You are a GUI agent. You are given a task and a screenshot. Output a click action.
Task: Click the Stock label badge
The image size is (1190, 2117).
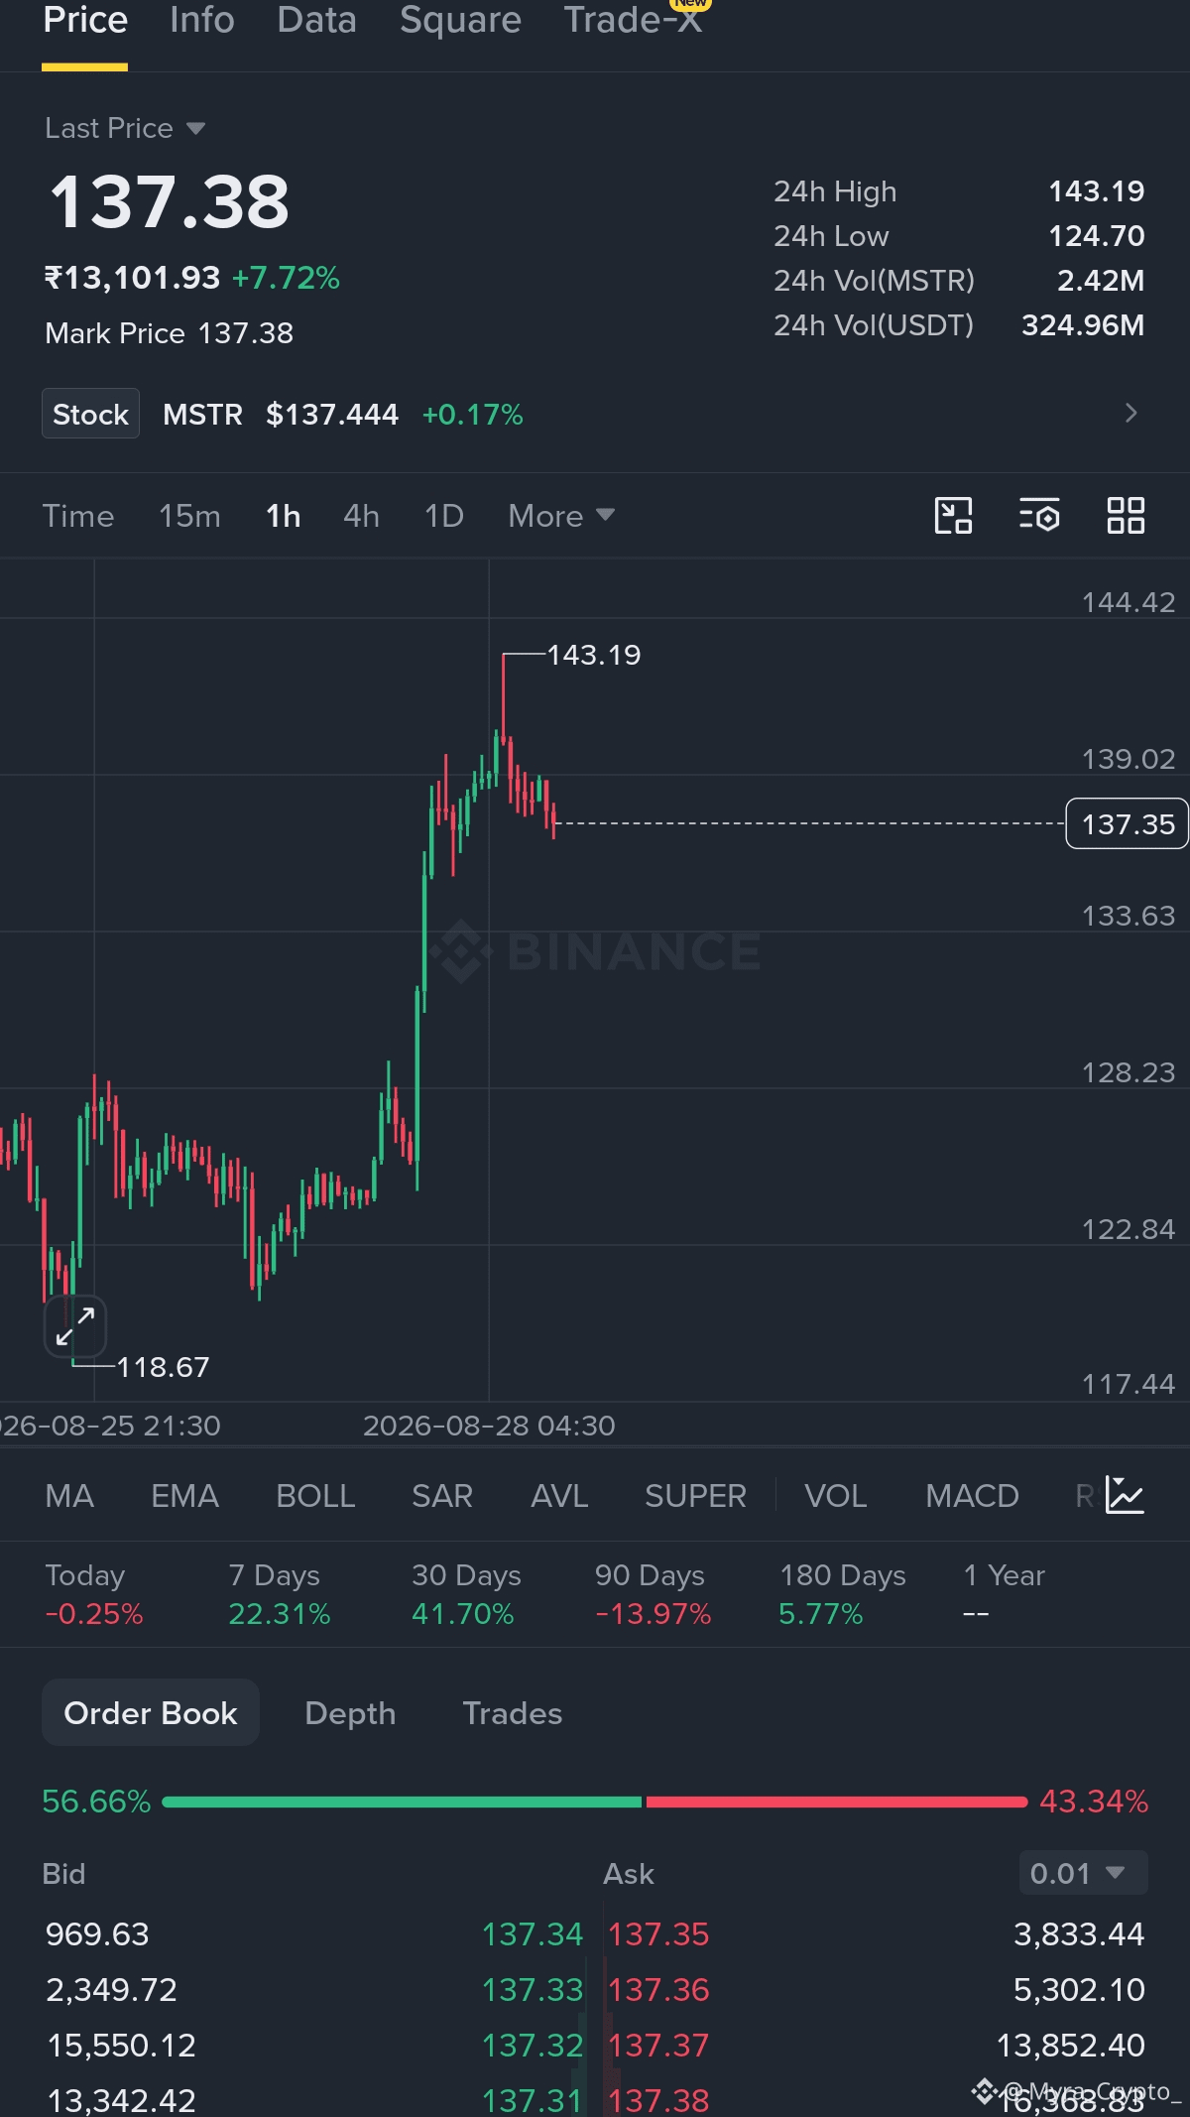coord(90,413)
